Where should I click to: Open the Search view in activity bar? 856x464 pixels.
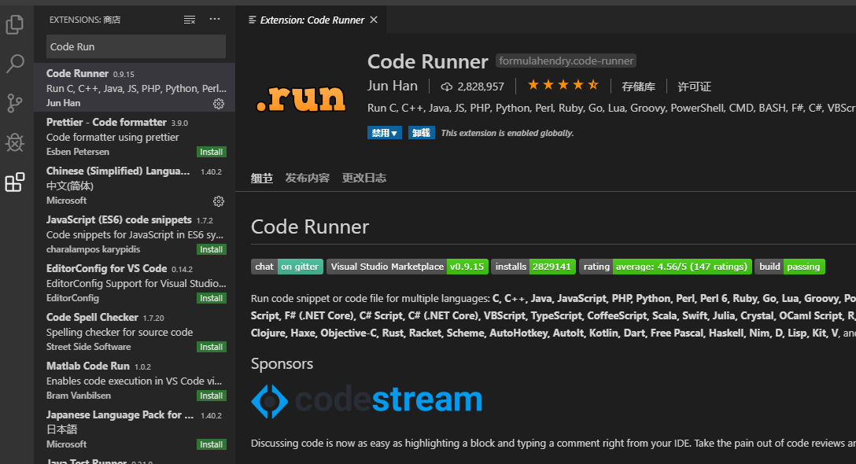(15, 64)
